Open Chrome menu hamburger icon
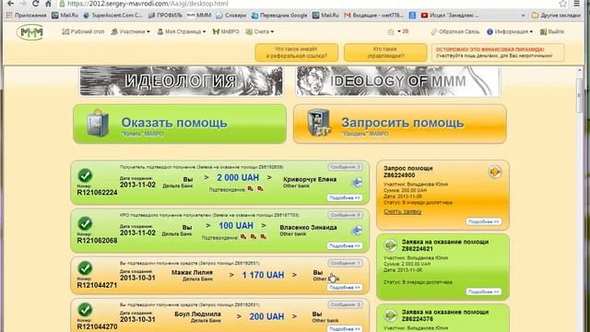This screenshot has height=332, width=590. 577,4
